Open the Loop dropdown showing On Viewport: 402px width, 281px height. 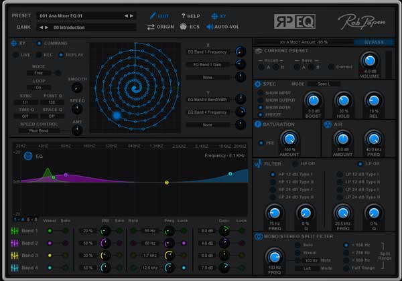click(38, 88)
